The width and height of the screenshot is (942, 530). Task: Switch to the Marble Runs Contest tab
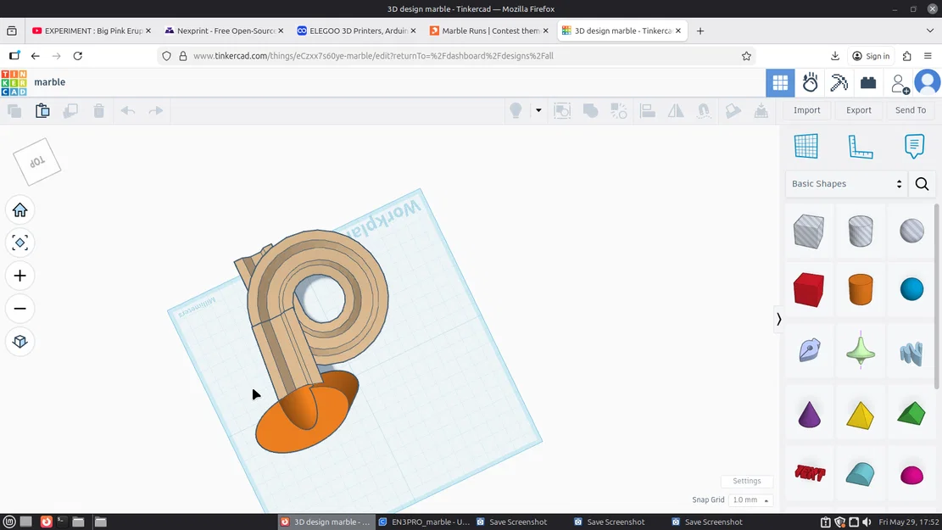click(x=489, y=31)
